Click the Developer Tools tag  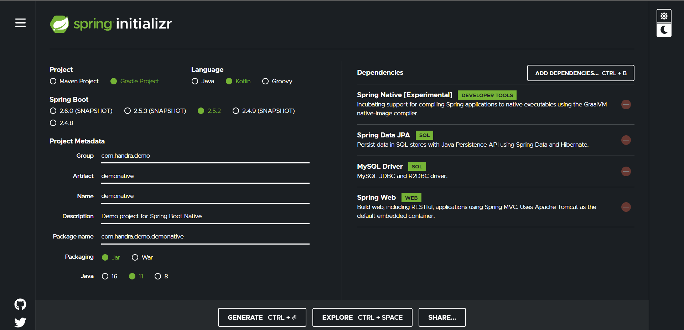coord(487,95)
